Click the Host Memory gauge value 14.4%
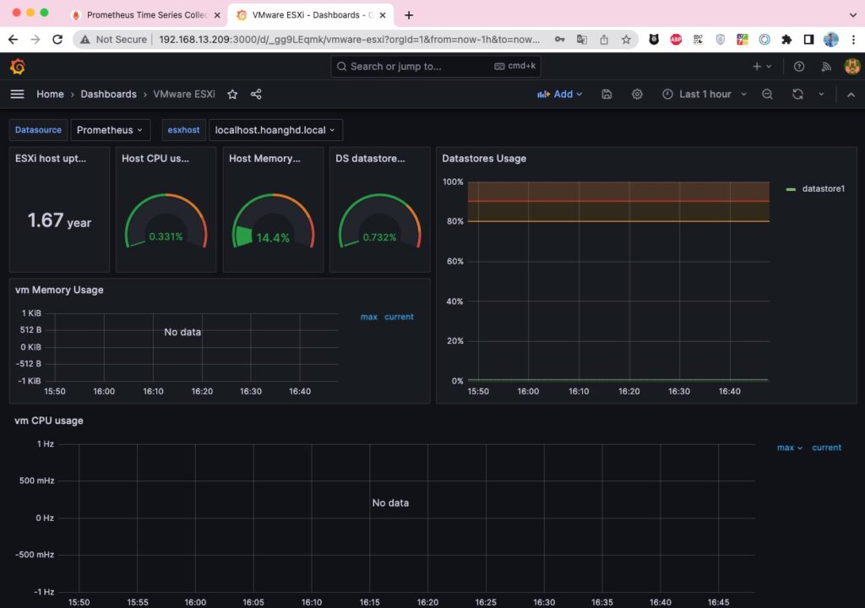 [273, 238]
